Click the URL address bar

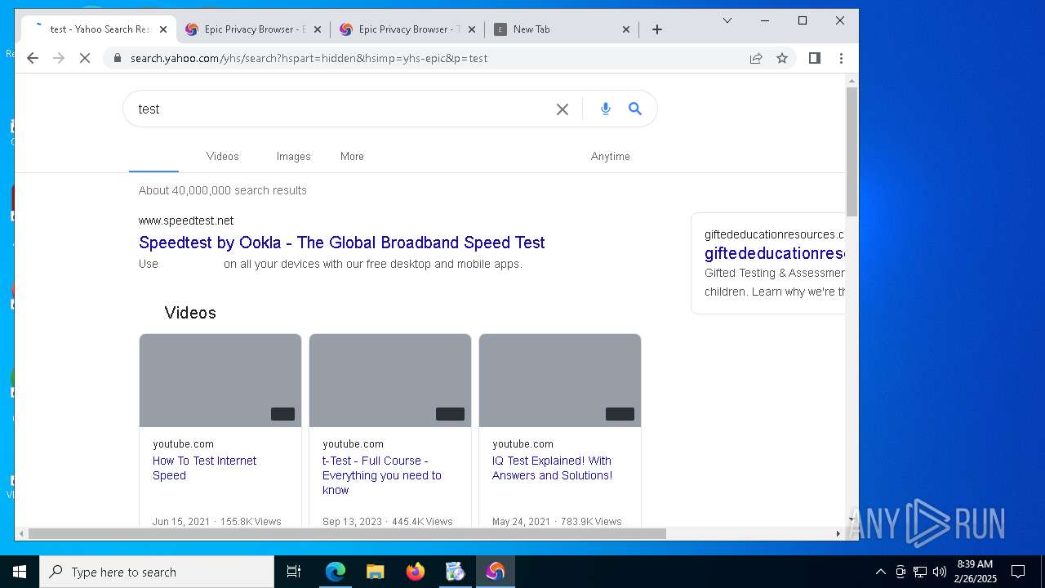[x=433, y=58]
